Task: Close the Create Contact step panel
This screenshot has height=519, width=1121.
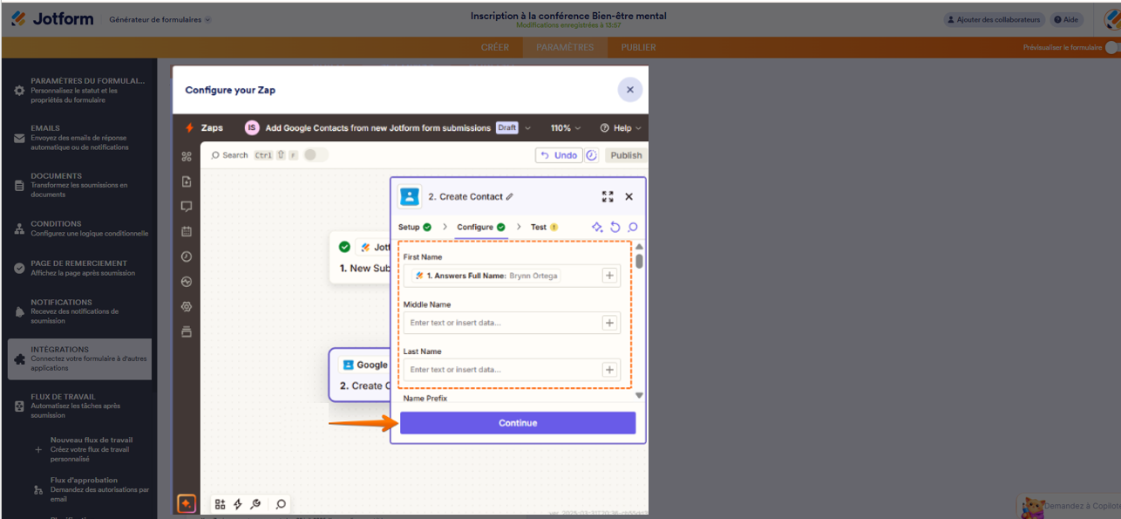Action: (x=628, y=197)
